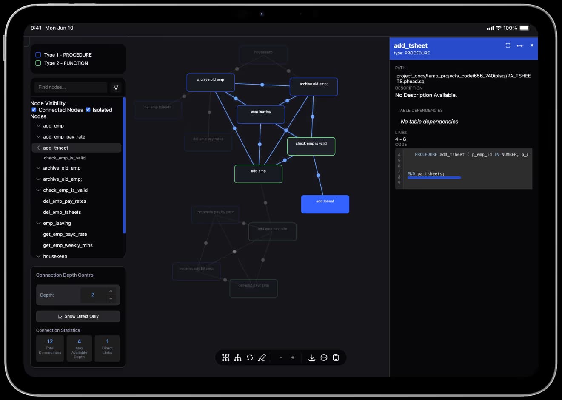Viewport: 562px width, 400px height.
Task: Open the feedback chat icon
Action: click(324, 357)
